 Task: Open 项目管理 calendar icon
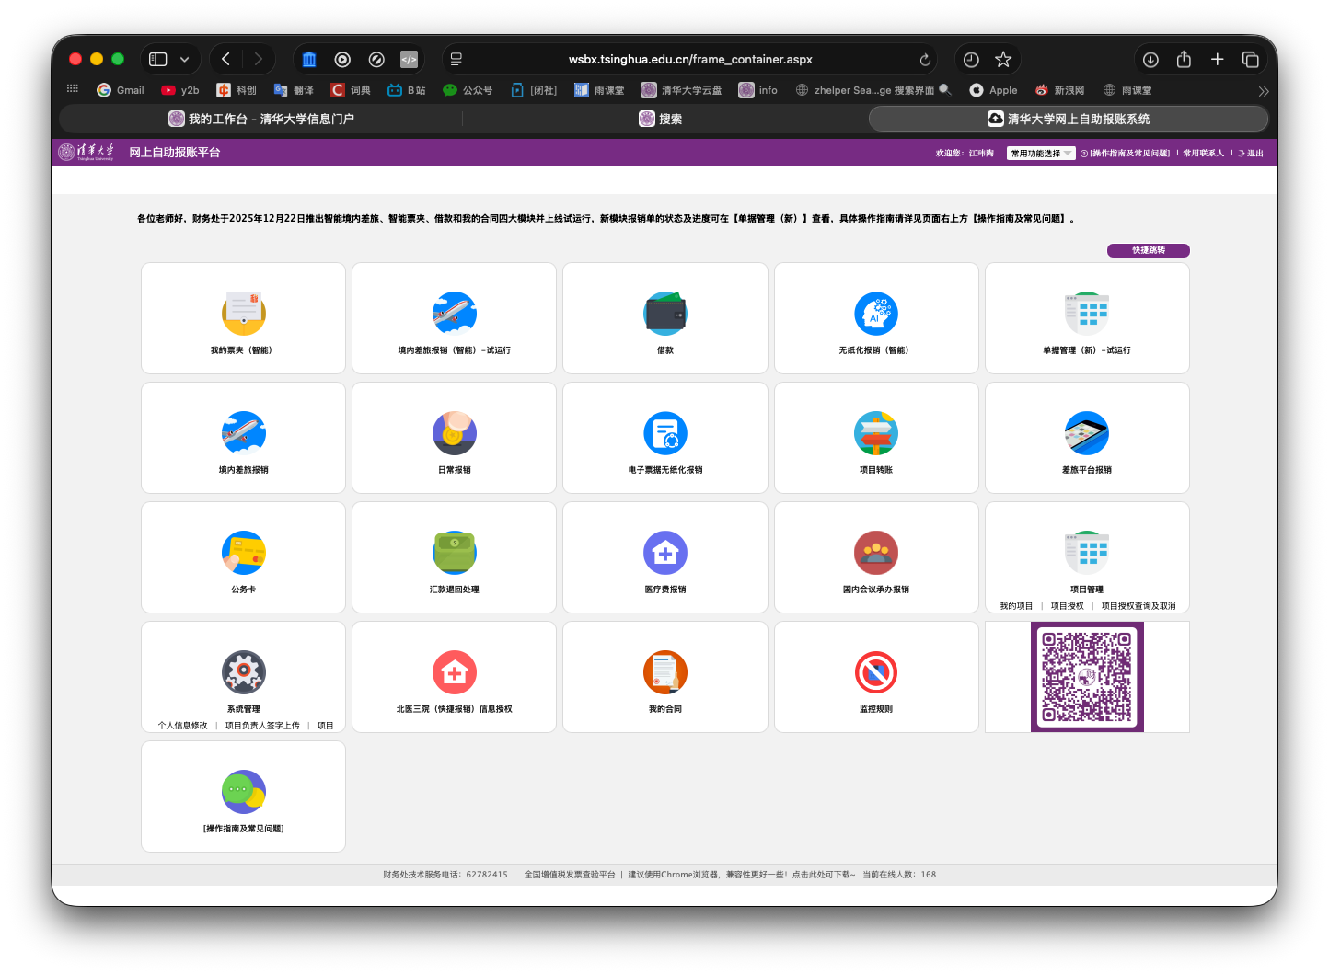pyautogui.click(x=1087, y=553)
